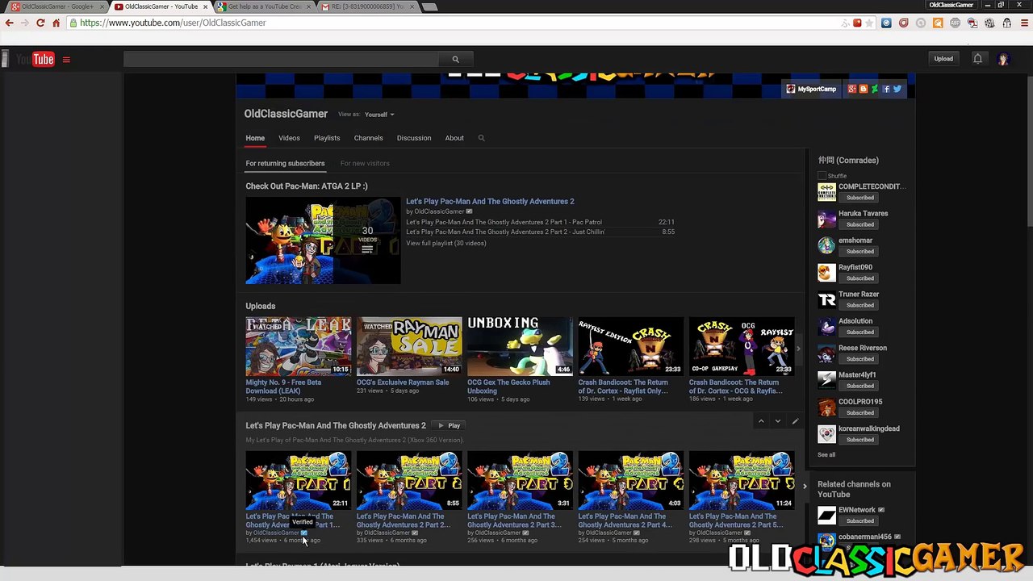Screen dimensions: 1033x581
Task: Move the Pac-Man playlist section down
Action: [778, 421]
